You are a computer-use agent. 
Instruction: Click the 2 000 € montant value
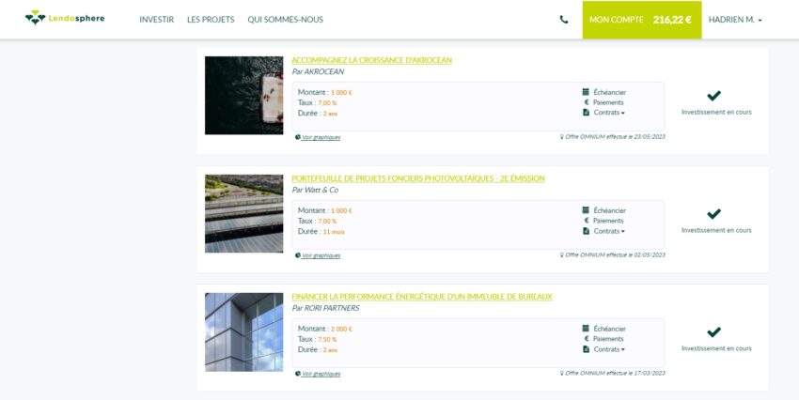coord(341,330)
